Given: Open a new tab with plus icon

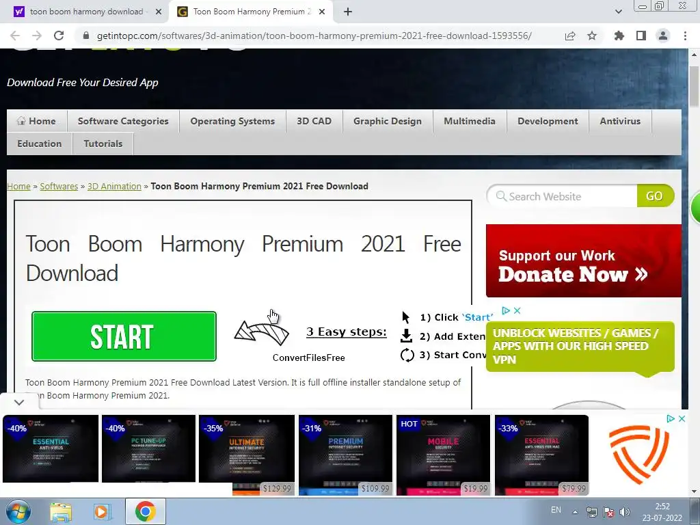Looking at the screenshot, I should tap(348, 12).
